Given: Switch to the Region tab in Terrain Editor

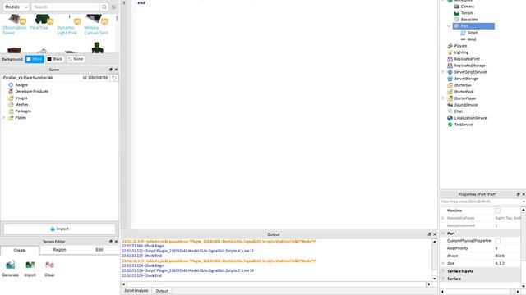Looking at the screenshot, I should coord(59,250).
